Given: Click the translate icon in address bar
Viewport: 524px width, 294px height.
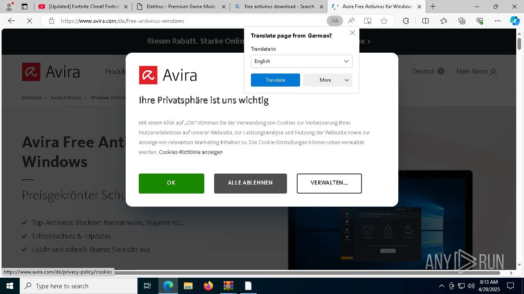Looking at the screenshot, I should [335, 21].
